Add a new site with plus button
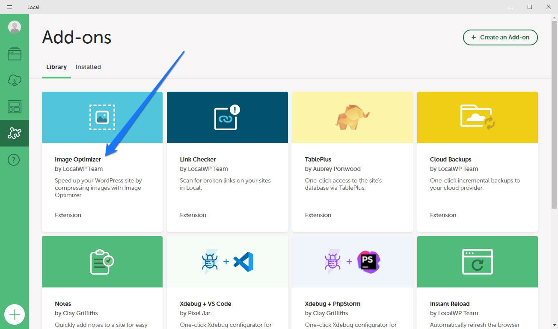558x329 pixels. pos(15,315)
